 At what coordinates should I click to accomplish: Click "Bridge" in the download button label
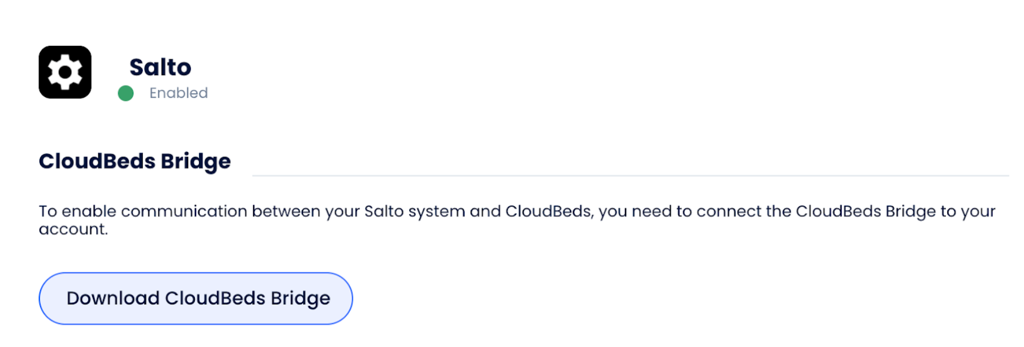(300, 298)
